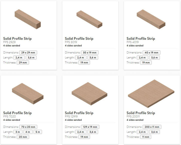Click the 11 mm thickness tag
Image resolution: width=181 pixels, height=145 pixels.
[x=146, y=137]
